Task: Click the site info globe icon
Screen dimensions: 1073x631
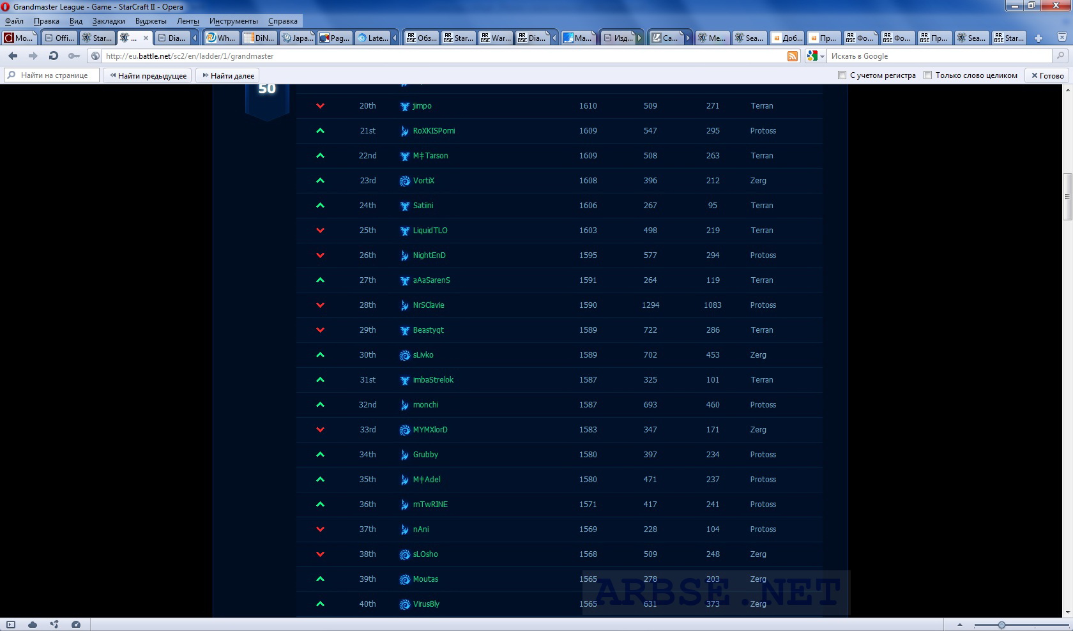Action: click(95, 56)
